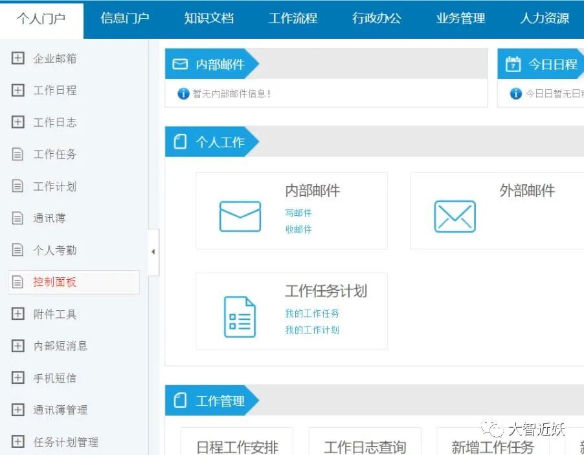Open the 我的工作任务 link
This screenshot has width=584, height=455.
point(312,313)
